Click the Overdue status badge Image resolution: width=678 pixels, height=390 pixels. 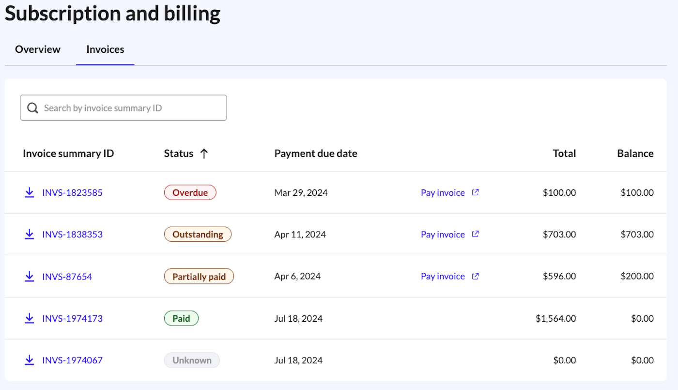[190, 193]
